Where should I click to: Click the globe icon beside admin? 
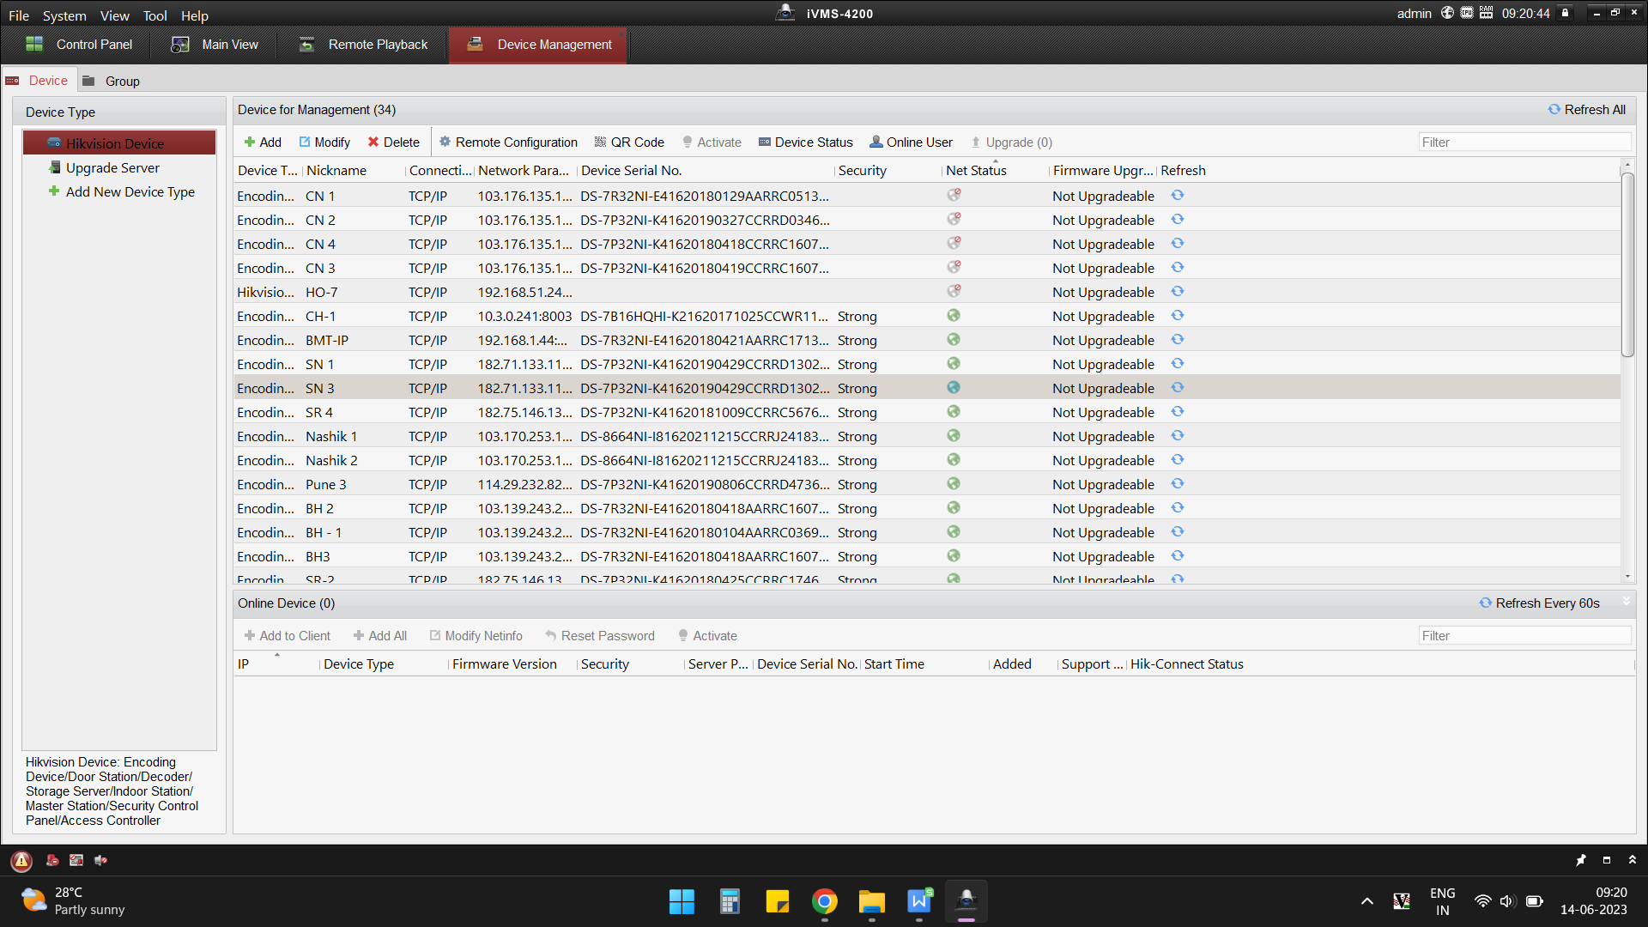coord(1447,13)
